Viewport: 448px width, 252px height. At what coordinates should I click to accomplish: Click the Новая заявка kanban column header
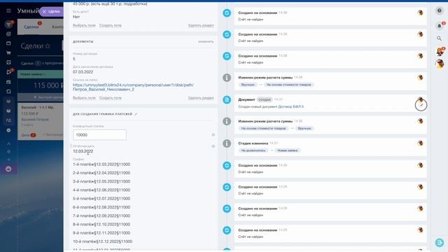coord(41,74)
